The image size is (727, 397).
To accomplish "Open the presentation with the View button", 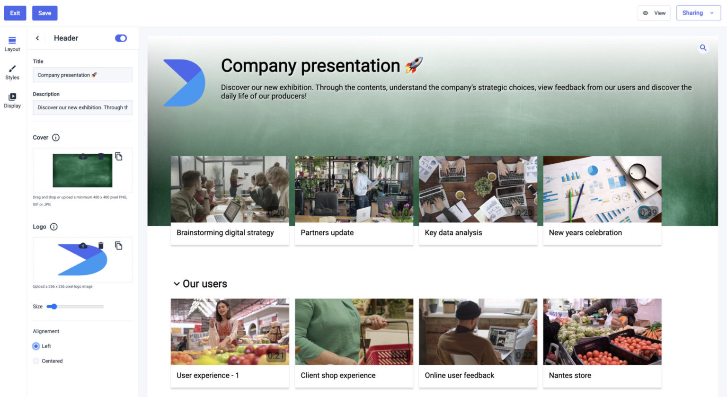I will point(654,13).
